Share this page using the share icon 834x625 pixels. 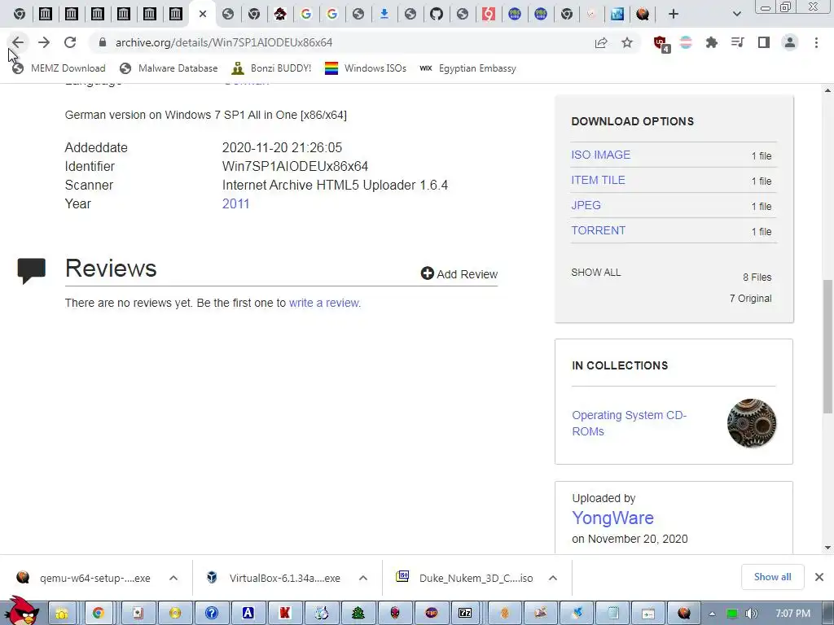pos(601,42)
